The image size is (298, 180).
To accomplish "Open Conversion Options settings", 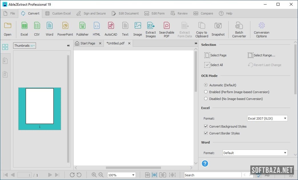I will [x=261, y=29].
